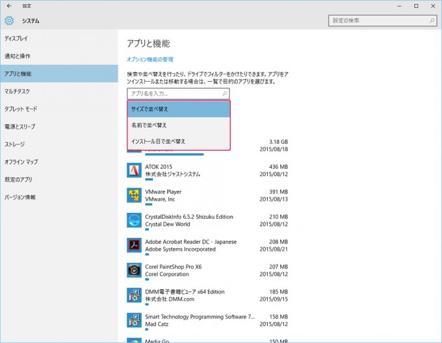
Task: Click the Adobe Acrobat Reader icon
Action: tap(134, 246)
